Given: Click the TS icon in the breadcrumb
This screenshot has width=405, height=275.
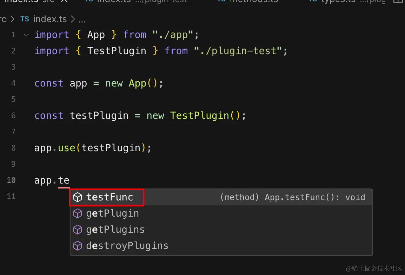Looking at the screenshot, I should (25, 19).
